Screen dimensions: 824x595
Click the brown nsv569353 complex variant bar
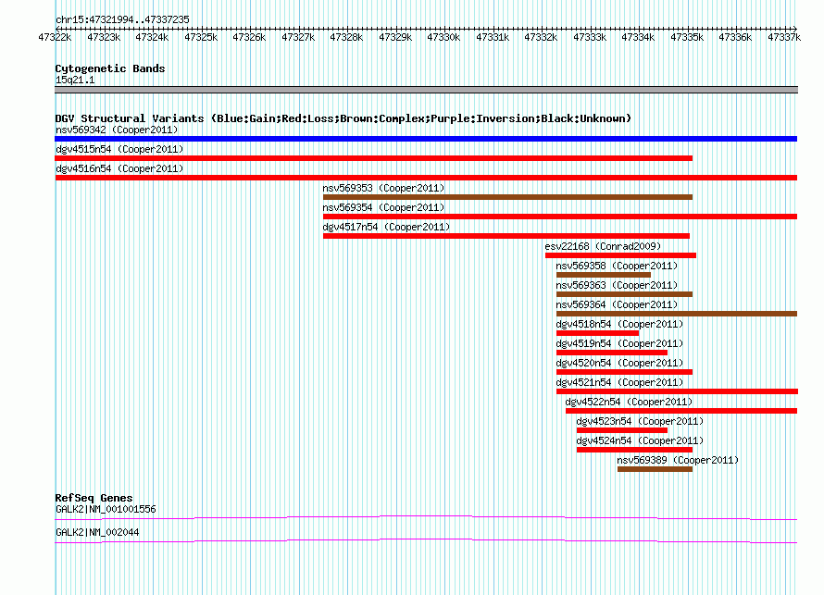[507, 197]
